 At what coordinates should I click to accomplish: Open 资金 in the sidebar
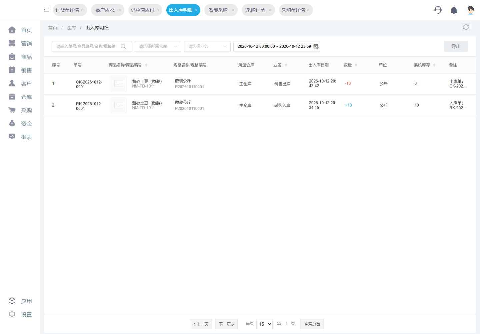pos(20,124)
